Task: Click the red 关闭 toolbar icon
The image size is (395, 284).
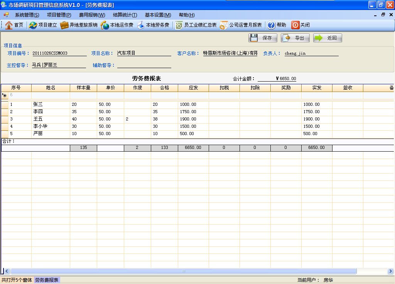Action: (295, 25)
